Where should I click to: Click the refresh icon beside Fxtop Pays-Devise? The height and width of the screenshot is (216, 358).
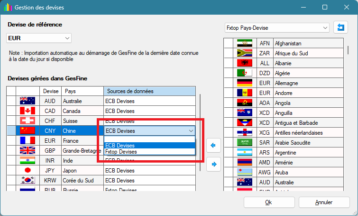340,28
